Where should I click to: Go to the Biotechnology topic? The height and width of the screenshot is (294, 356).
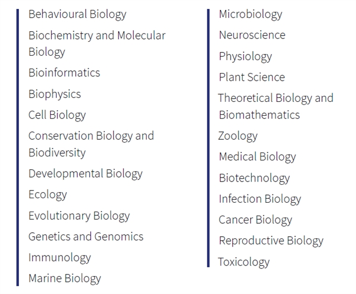point(254,178)
